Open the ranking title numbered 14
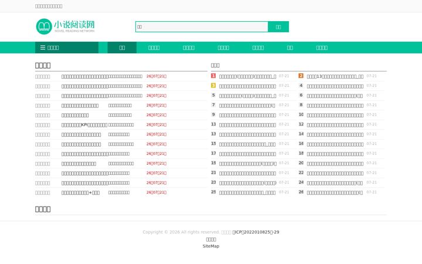This screenshot has height=264, width=422. coord(335,134)
